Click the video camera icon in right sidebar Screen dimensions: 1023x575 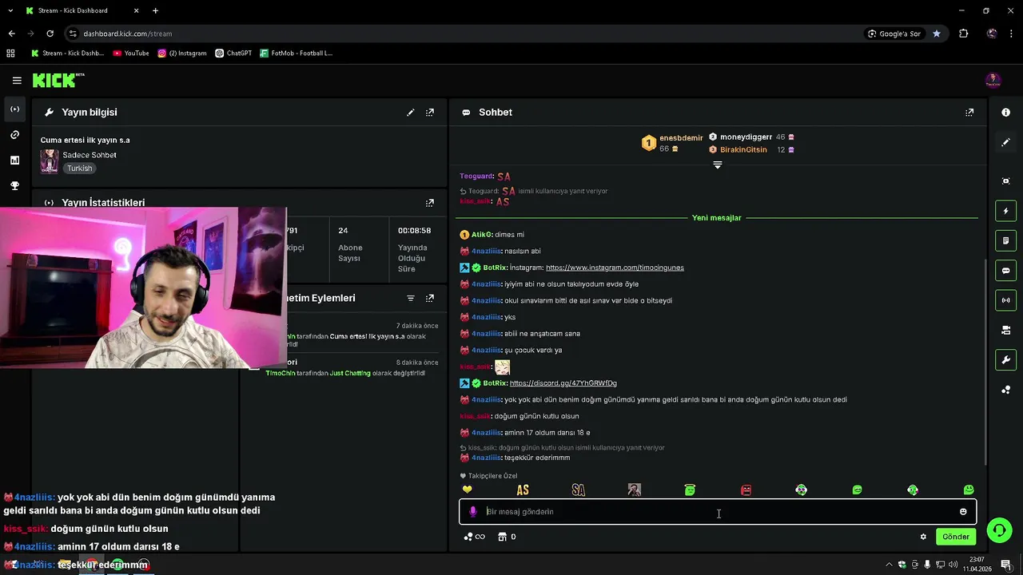click(1006, 330)
